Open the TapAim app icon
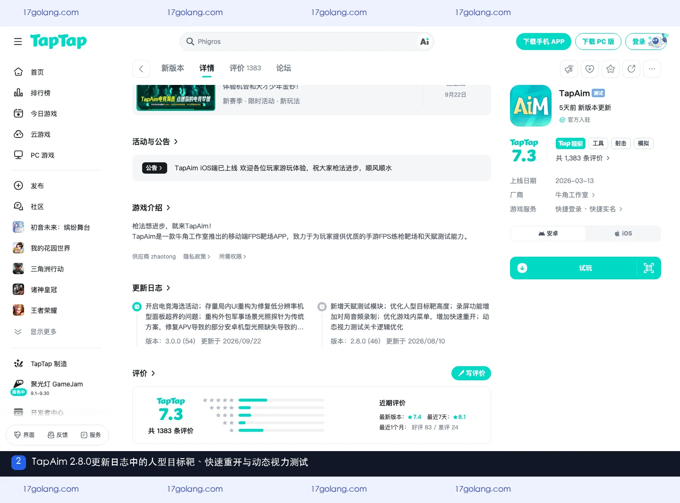 point(531,106)
